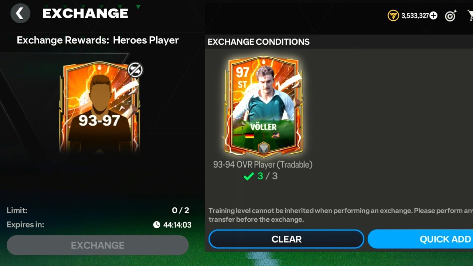Tap the rank badge on Völler card
473x266 pixels.
click(263, 148)
